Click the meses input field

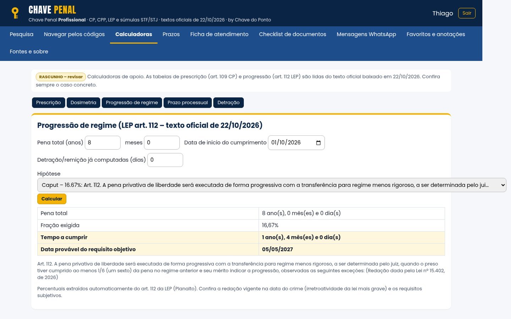[x=162, y=143]
